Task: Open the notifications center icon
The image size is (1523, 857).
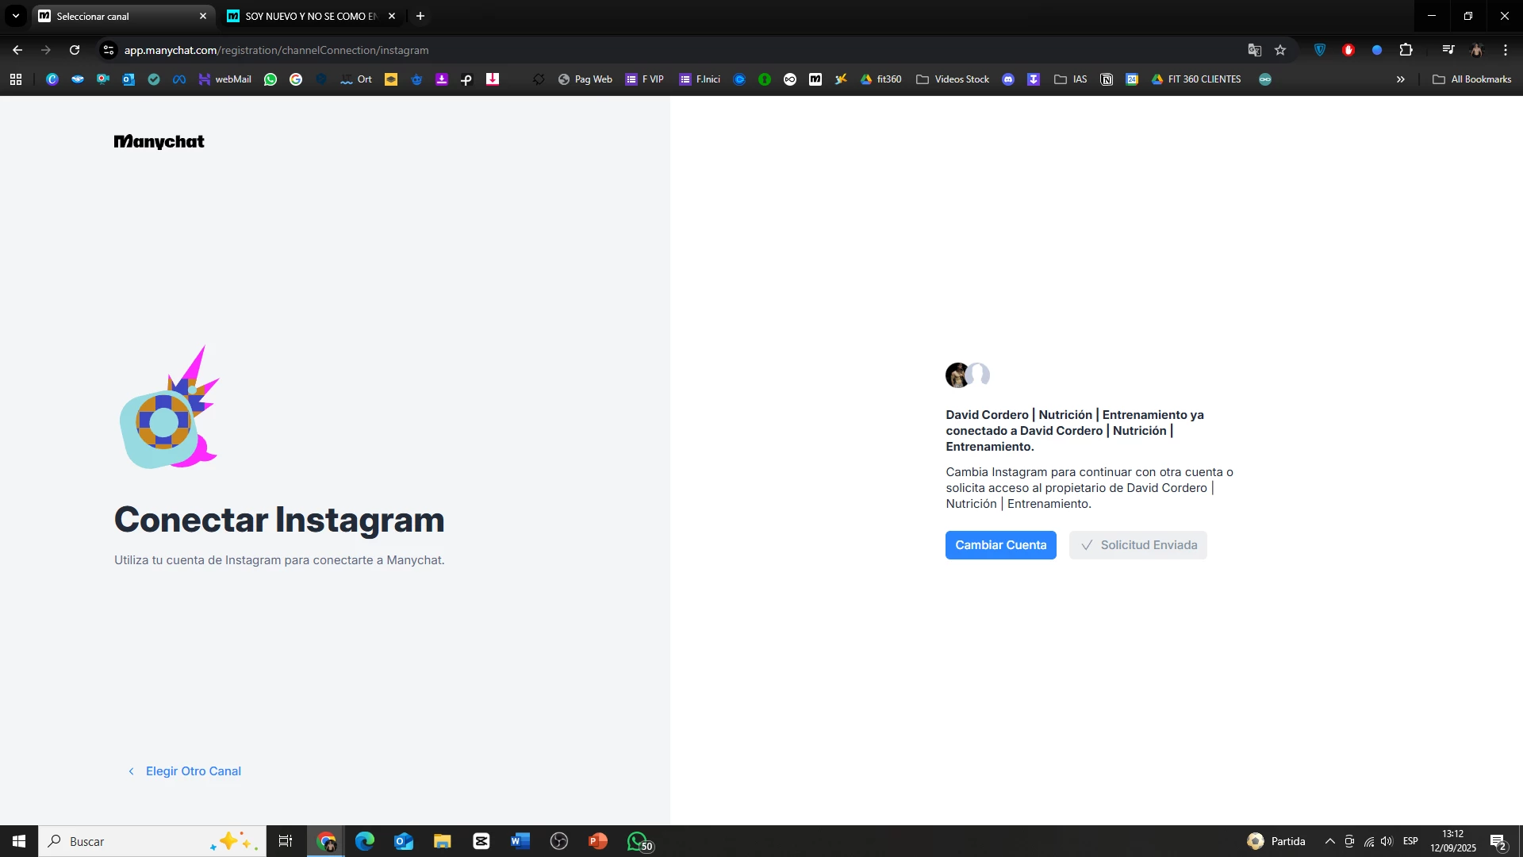Action: point(1498,841)
